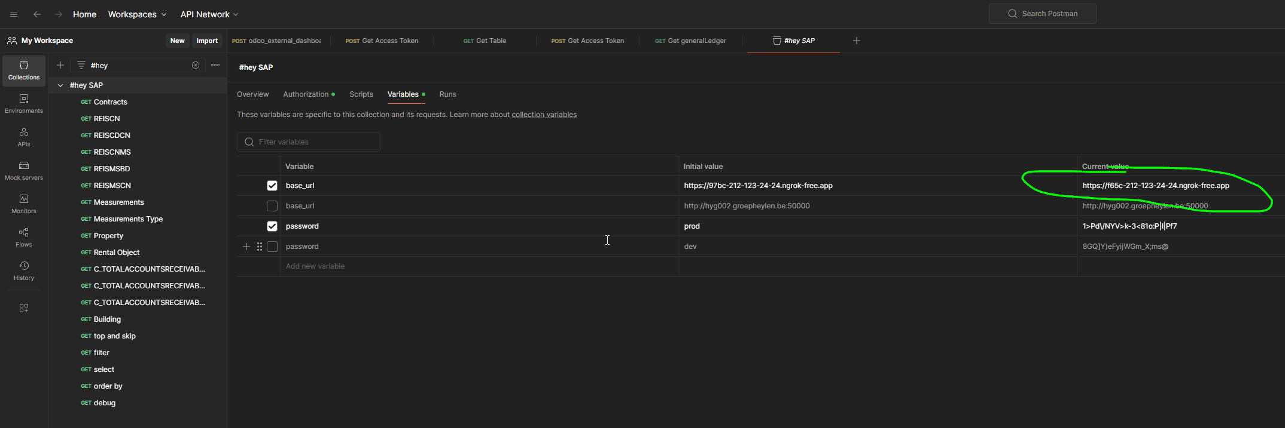The height and width of the screenshot is (428, 1285).
Task: Open History in sidebar
Action: point(24,271)
